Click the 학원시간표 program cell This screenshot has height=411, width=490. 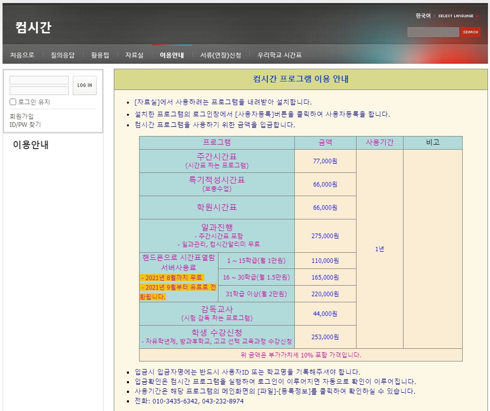pos(217,207)
